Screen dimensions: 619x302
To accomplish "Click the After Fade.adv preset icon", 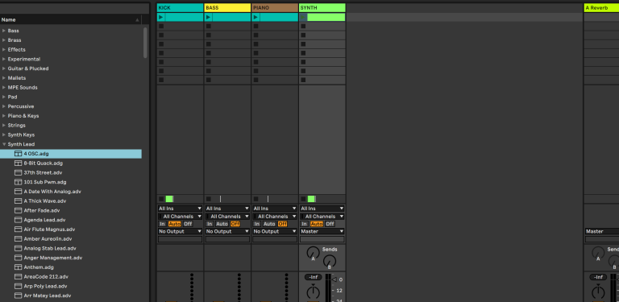I will pyautogui.click(x=18, y=210).
